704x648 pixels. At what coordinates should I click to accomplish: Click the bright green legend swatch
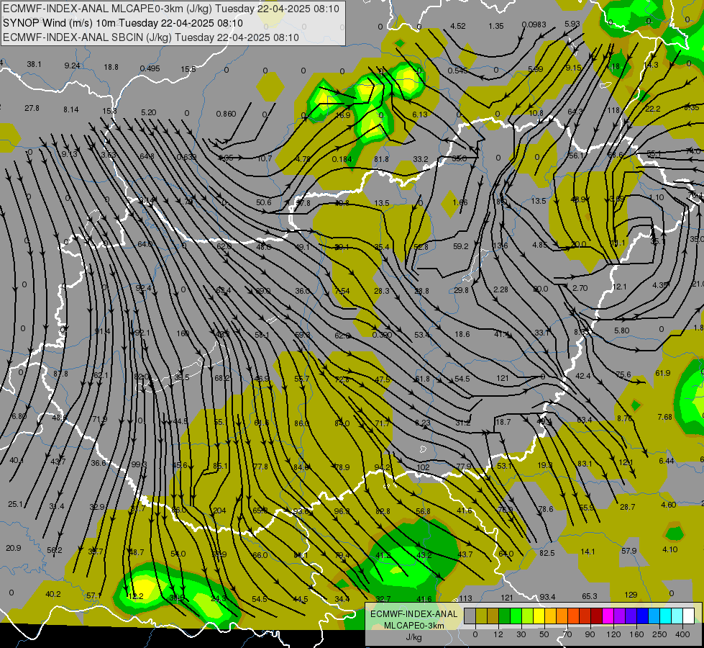pos(516,616)
